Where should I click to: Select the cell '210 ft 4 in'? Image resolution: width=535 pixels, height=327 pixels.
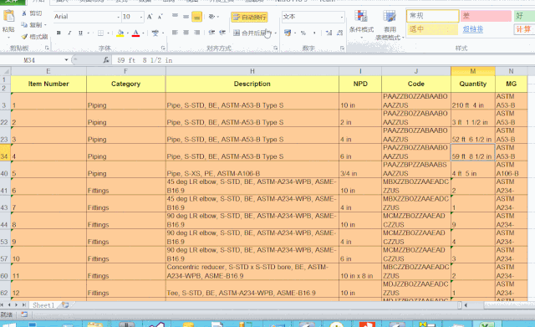pyautogui.click(x=472, y=101)
